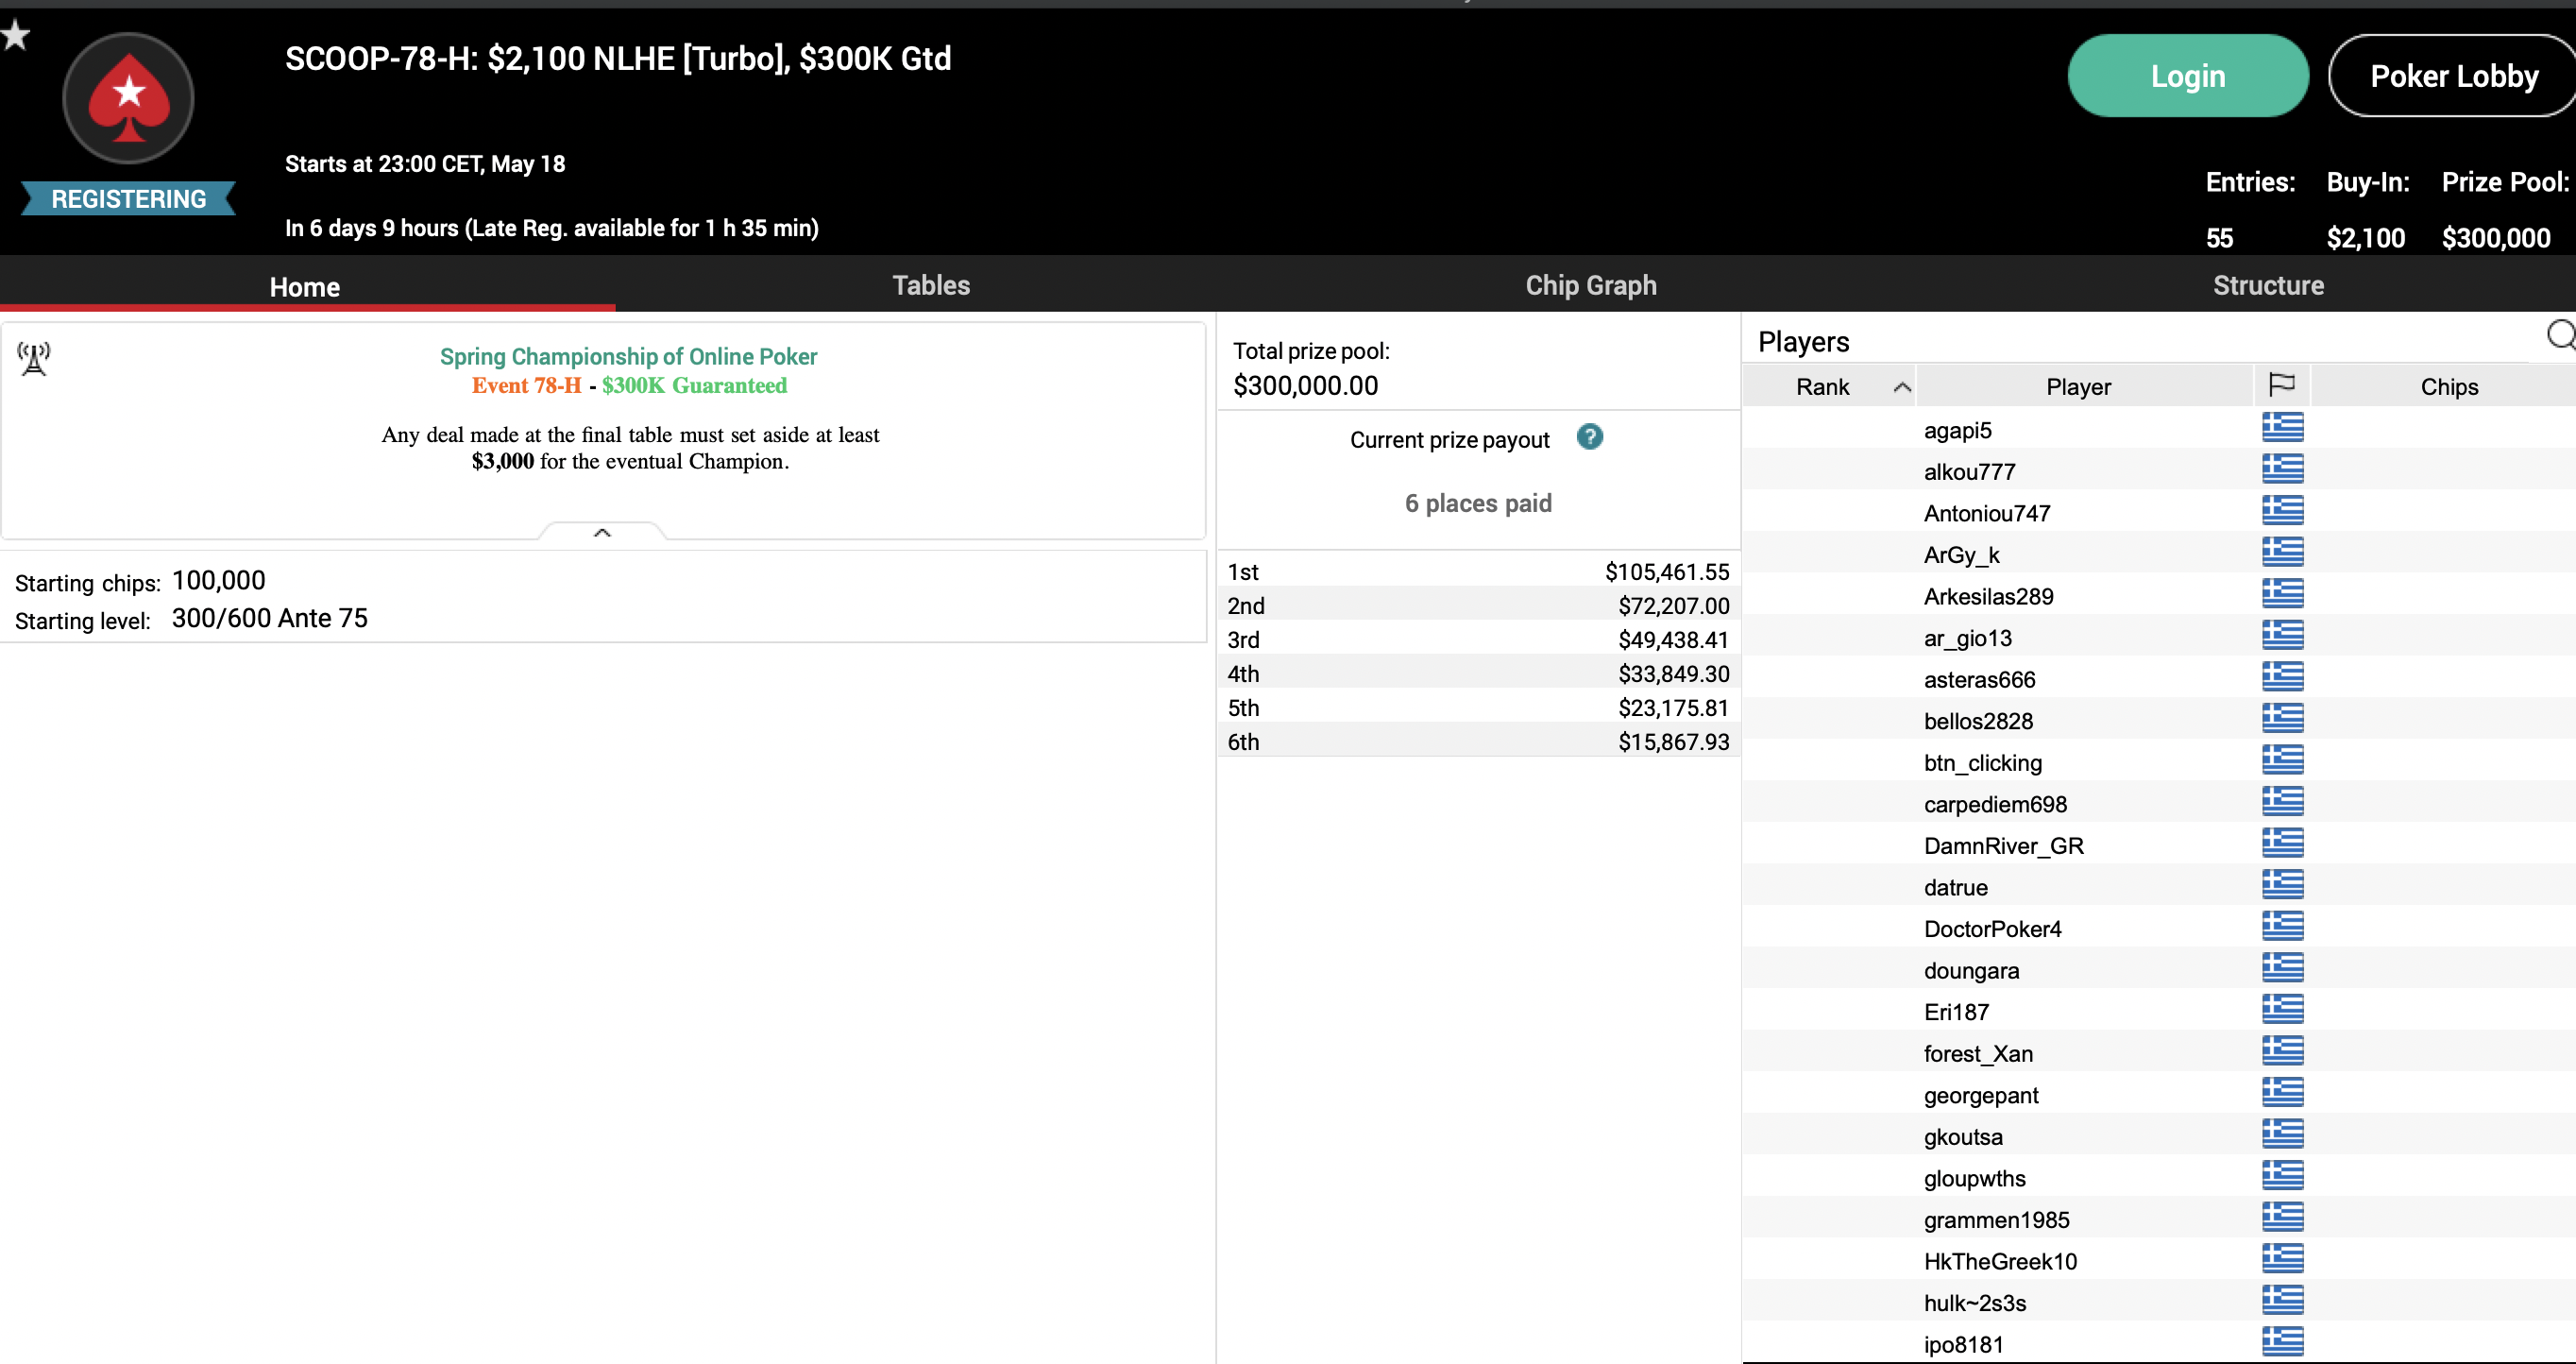2576x1364 pixels.
Task: Click the Greek flag beside georgepant
Action: (x=2282, y=1092)
